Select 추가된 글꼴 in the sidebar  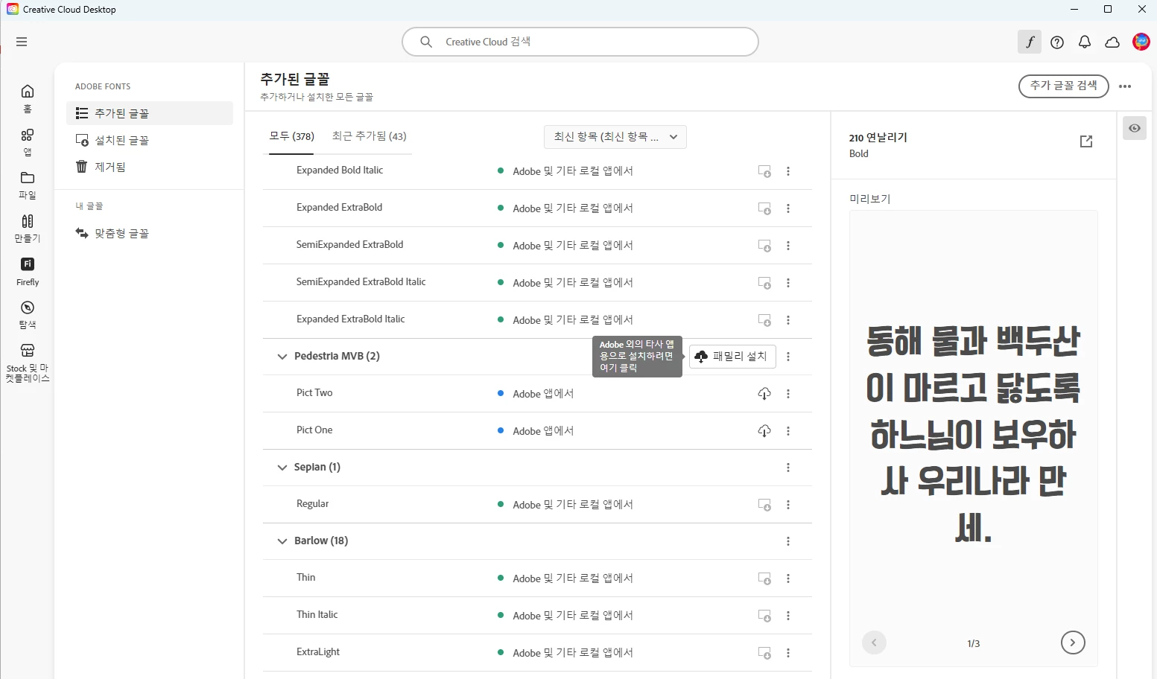click(150, 113)
